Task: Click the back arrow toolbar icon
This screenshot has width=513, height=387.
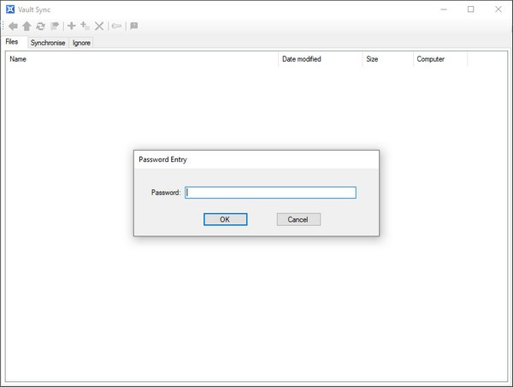Action: (13, 27)
